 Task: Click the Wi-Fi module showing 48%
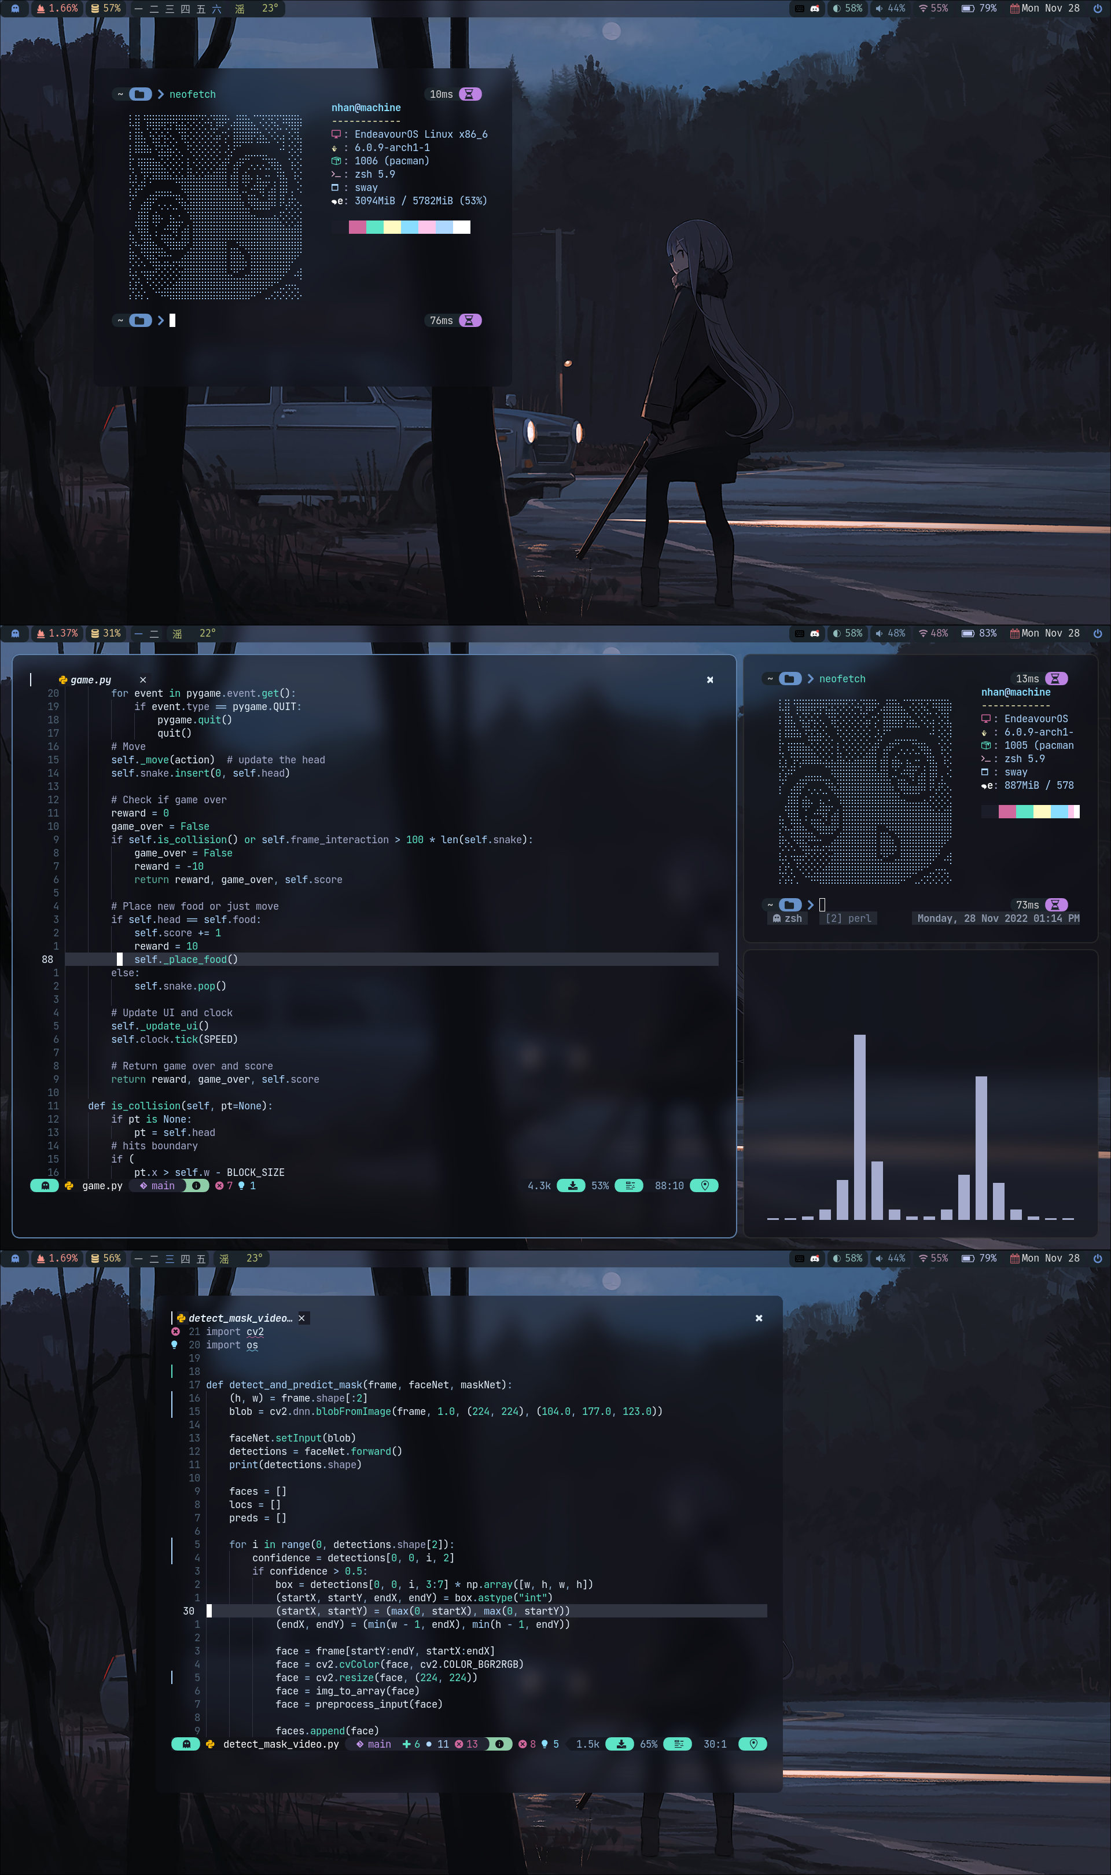(x=933, y=633)
